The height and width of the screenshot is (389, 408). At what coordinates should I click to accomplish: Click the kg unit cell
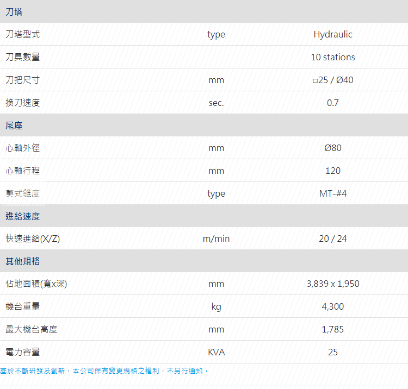coord(216,306)
